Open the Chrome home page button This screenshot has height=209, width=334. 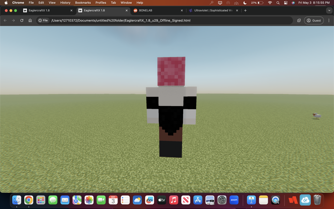point(30,20)
